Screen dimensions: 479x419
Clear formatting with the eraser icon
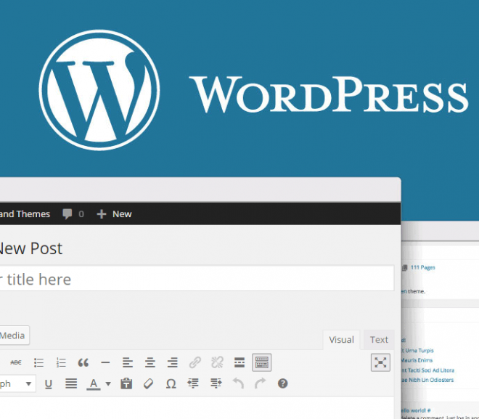tap(149, 383)
